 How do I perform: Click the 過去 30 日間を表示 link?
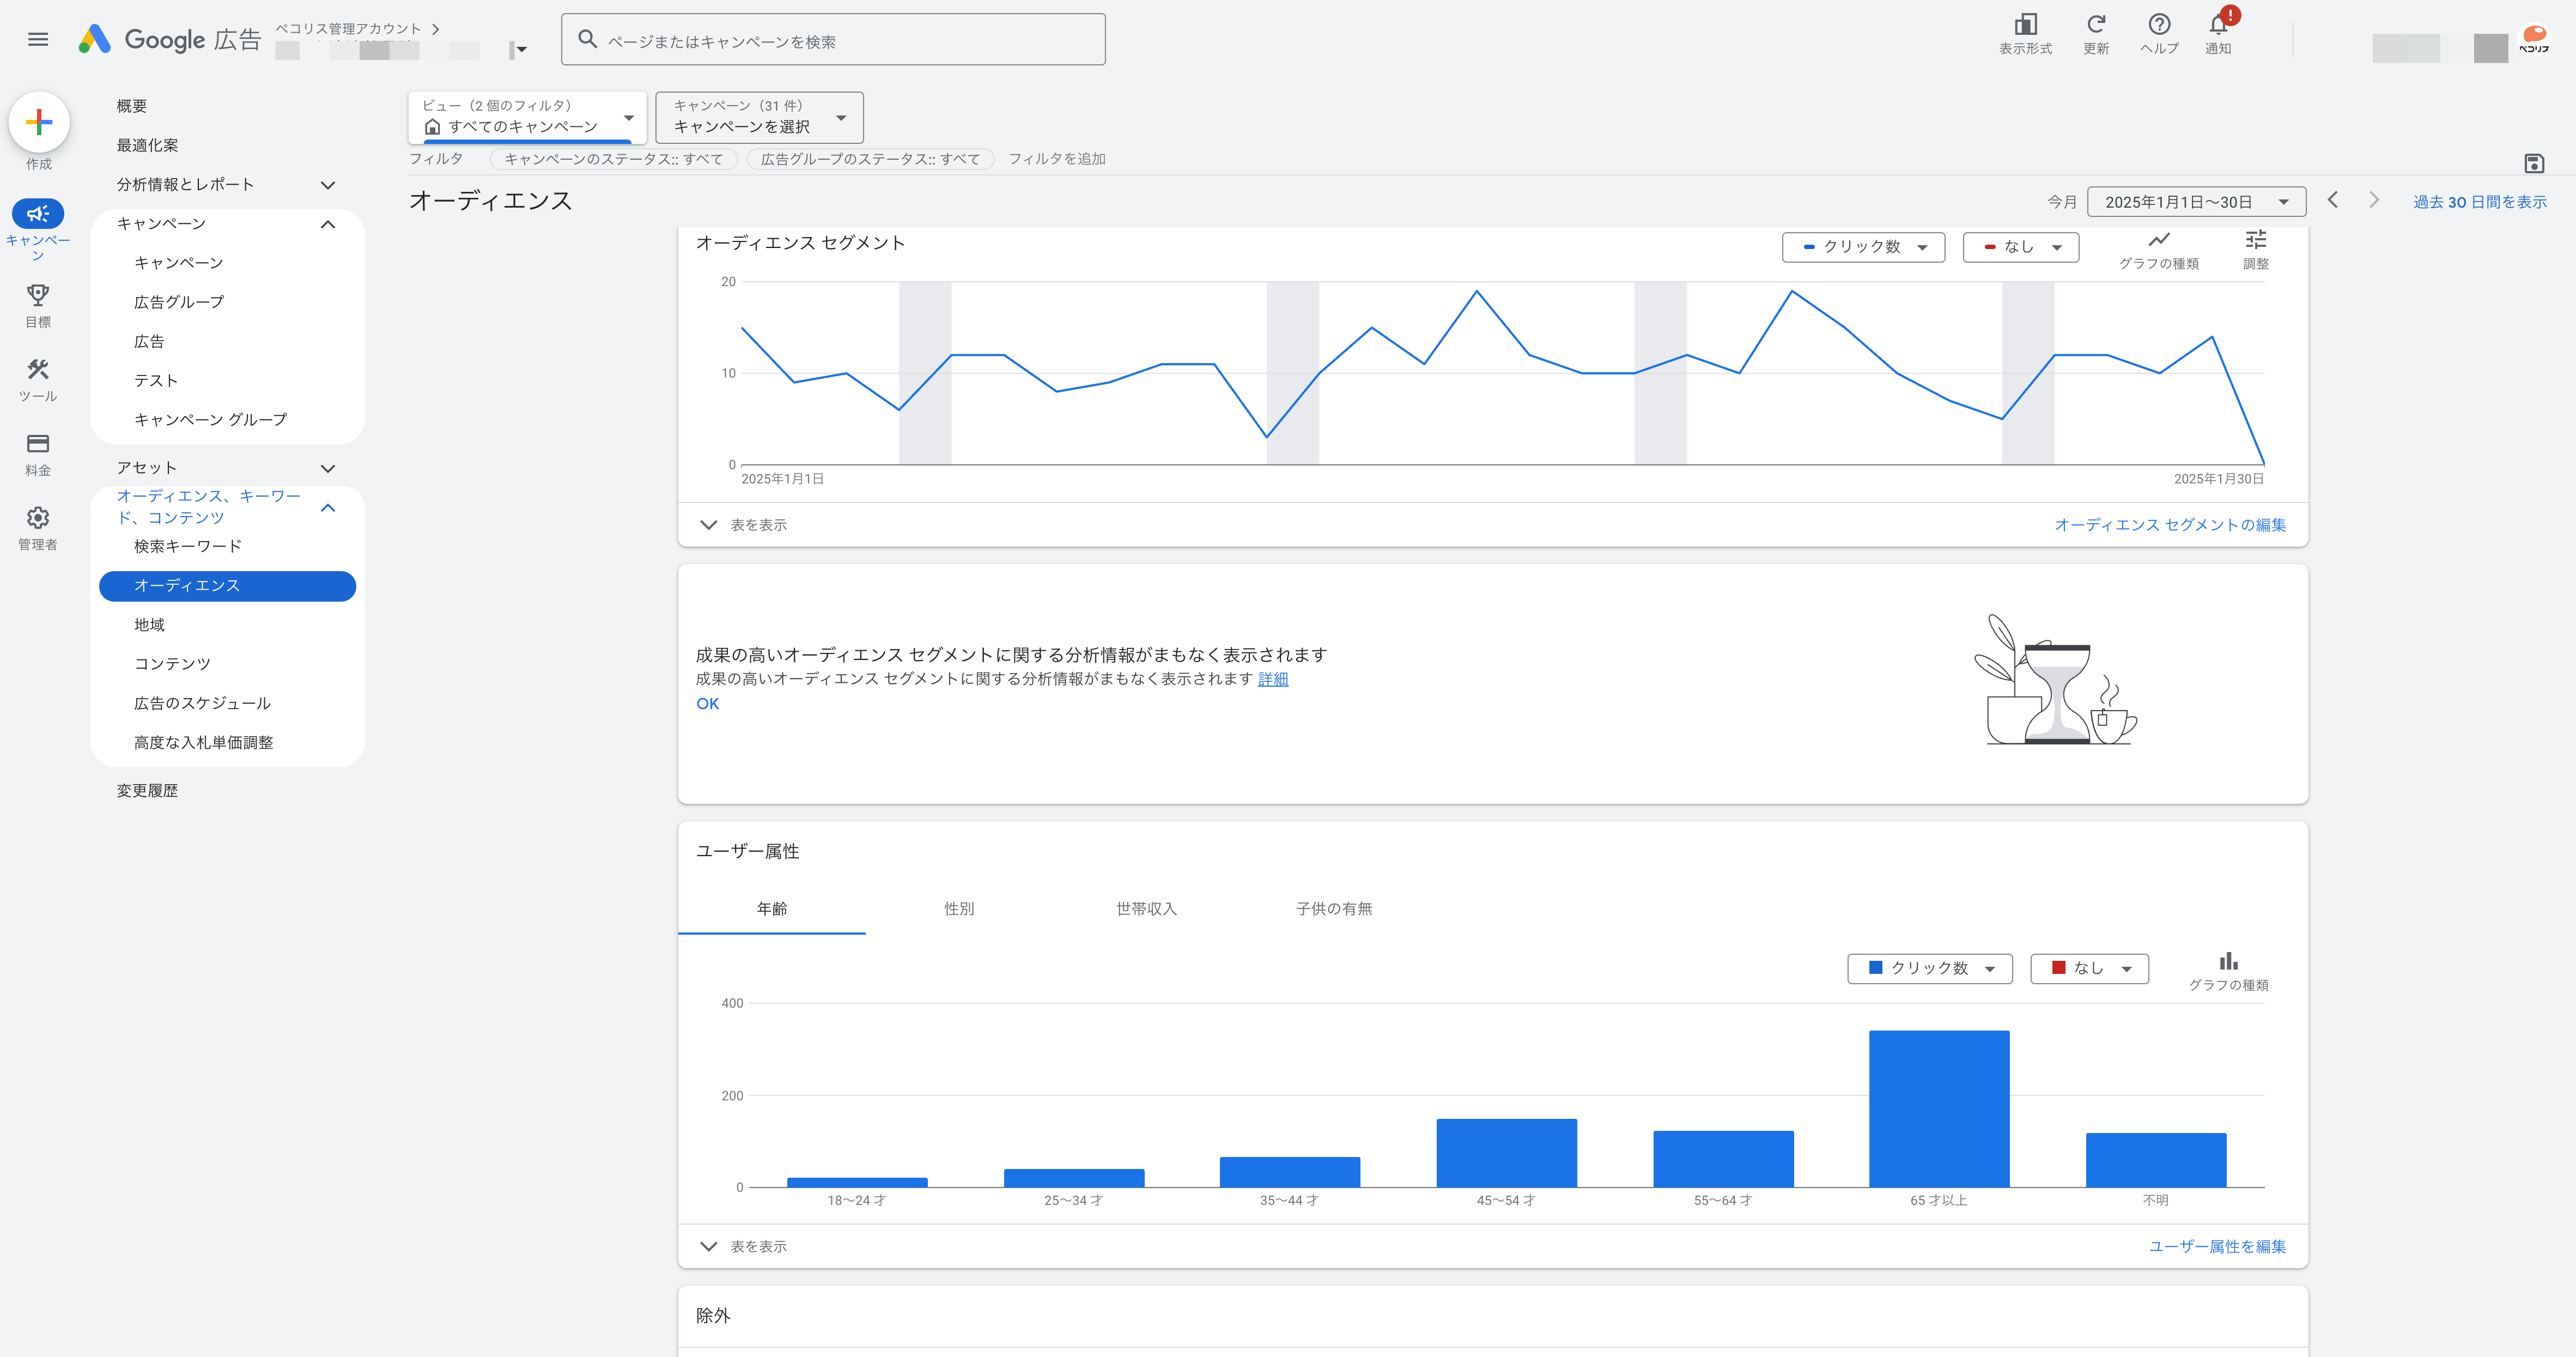click(x=2479, y=202)
